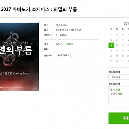Pick calendar date 16
The image size is (129, 129).
tap(111, 51)
